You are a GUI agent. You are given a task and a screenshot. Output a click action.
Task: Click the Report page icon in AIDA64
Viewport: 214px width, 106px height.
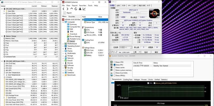pos(64,13)
